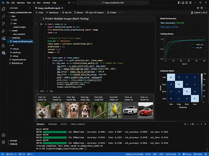Collapse the notebooks folder
Viewport: 209px width, 156px height.
click(10, 38)
